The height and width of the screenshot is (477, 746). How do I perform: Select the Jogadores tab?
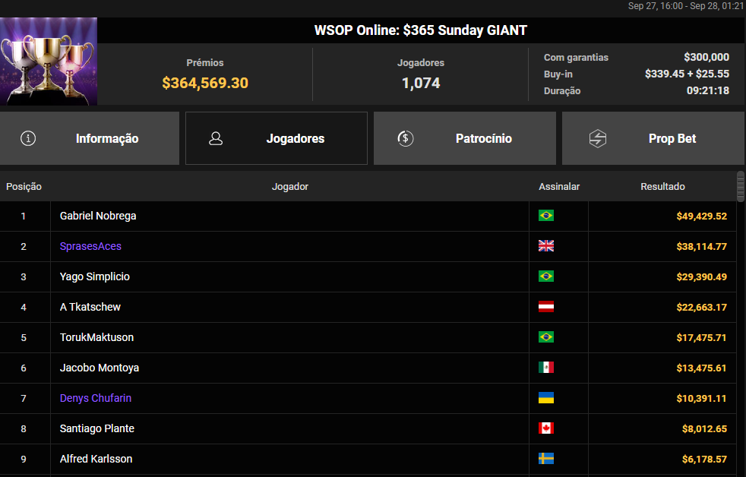(x=277, y=138)
